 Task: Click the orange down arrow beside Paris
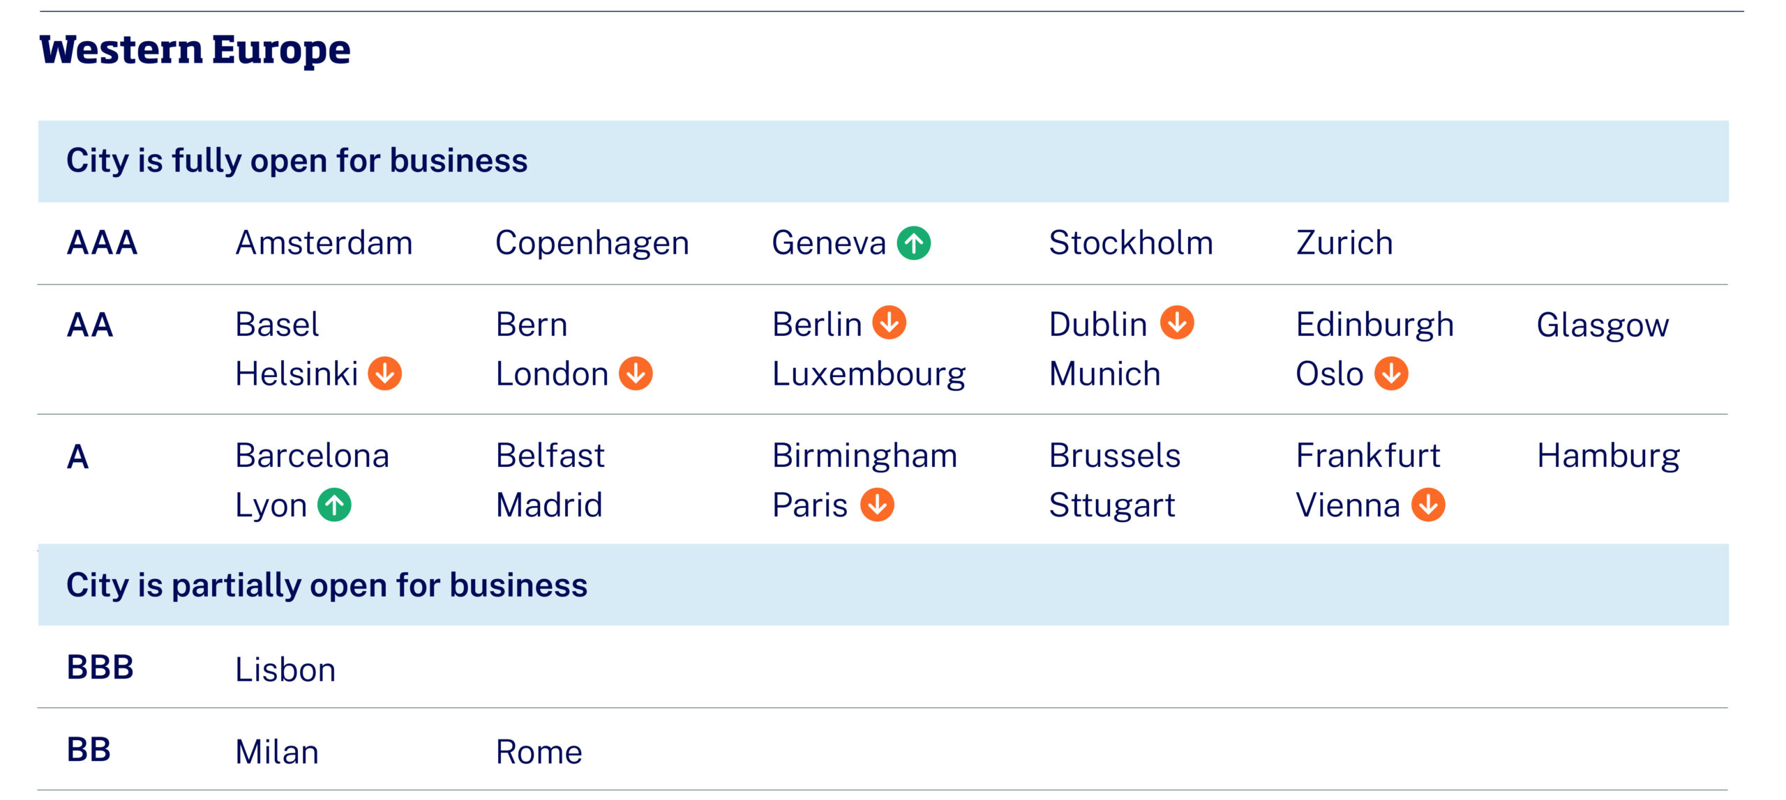(x=877, y=505)
